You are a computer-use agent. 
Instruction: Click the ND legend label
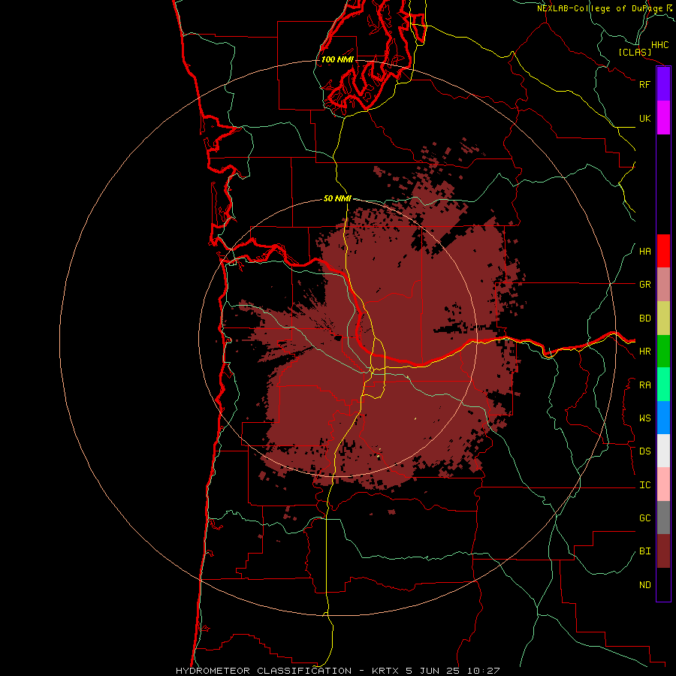(x=644, y=585)
